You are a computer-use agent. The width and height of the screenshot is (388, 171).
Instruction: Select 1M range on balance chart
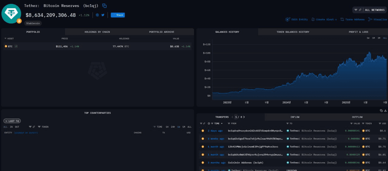[x=373, y=38]
